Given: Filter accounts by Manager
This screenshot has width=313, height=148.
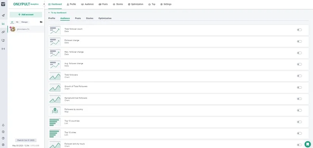Looking at the screenshot, I should [25, 22].
